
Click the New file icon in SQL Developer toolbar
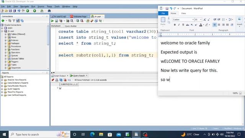2,11
